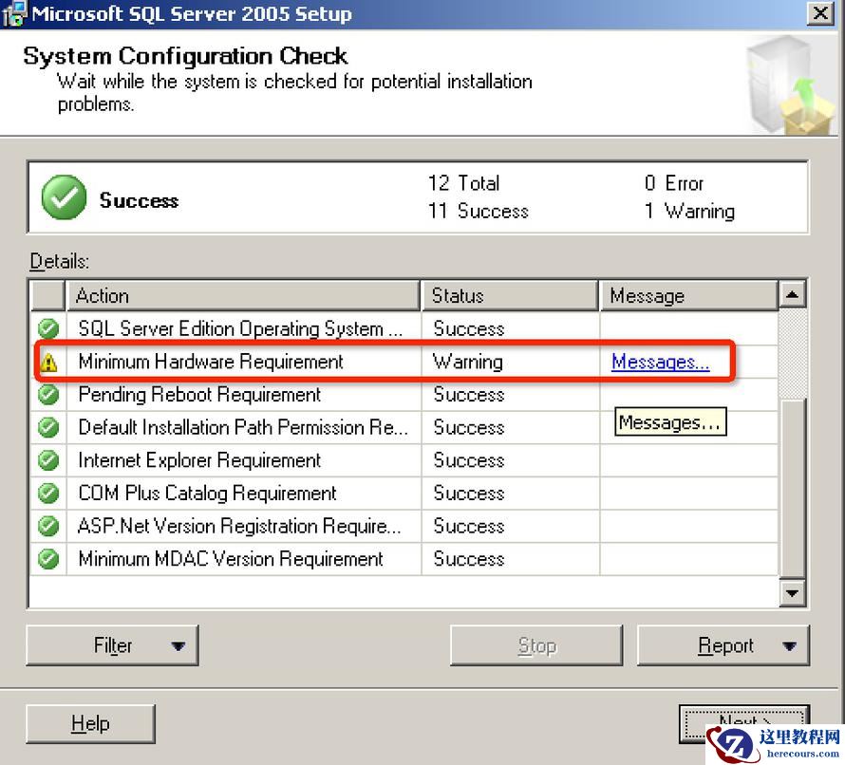Click the Success status of Minimum MDAC row
Screen dimensions: 845x765
pyautogui.click(x=469, y=559)
